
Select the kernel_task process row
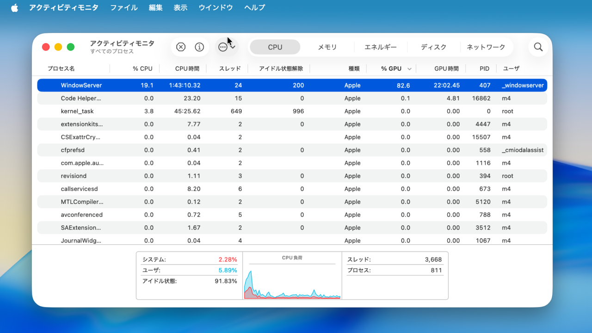[x=185, y=111]
